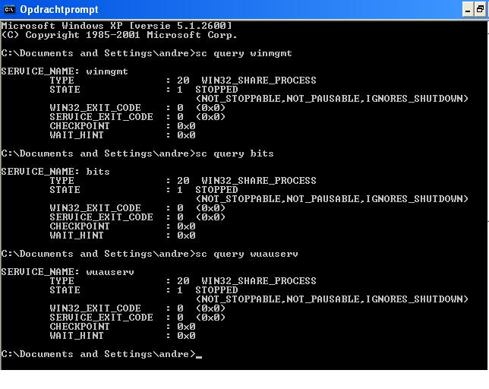Click WAIT_HINT label in bits output

tap(77, 236)
